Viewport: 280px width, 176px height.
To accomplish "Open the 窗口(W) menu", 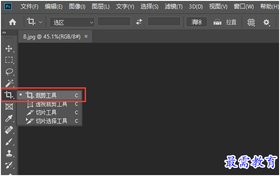I will click(x=244, y=7).
